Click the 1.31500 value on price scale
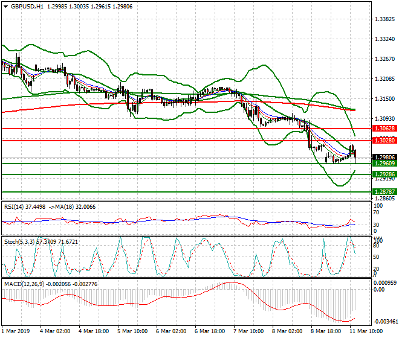Image resolution: width=399 pixels, height=338 pixels. (x=384, y=98)
